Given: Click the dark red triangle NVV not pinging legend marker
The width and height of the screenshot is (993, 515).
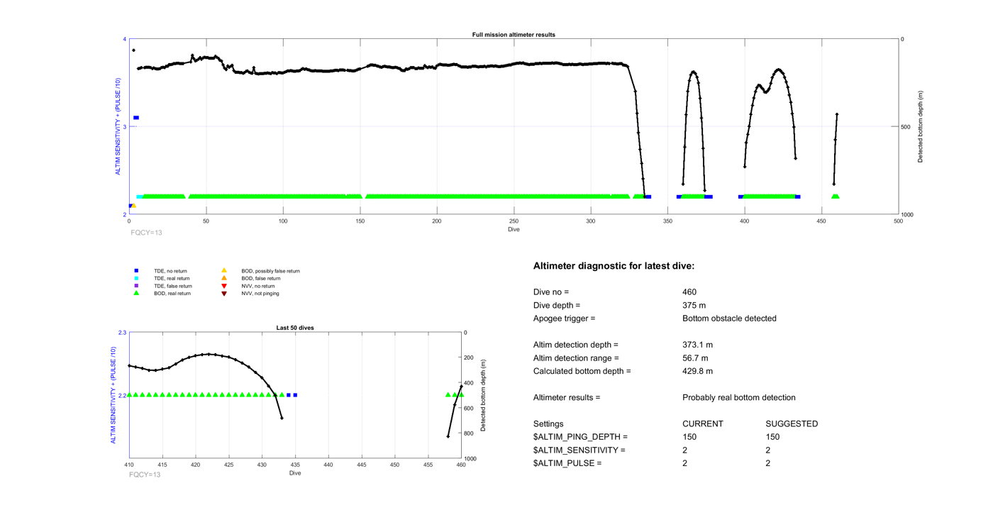Looking at the screenshot, I should click(224, 294).
